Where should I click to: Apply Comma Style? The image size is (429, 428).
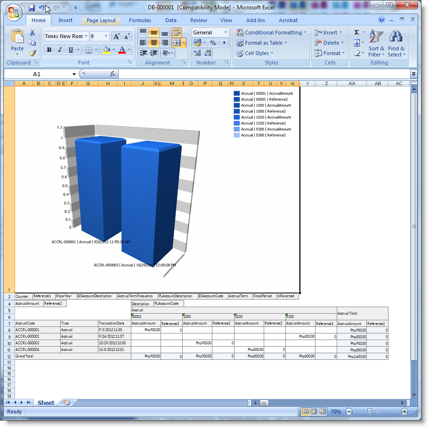[224, 43]
